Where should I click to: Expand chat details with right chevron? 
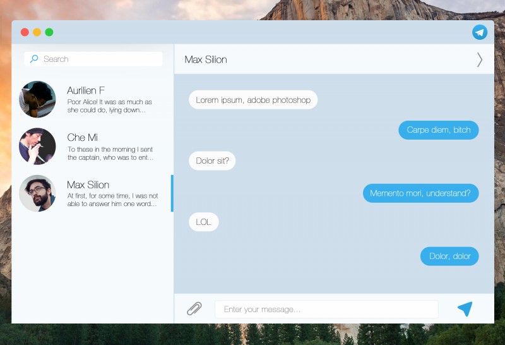click(x=480, y=59)
